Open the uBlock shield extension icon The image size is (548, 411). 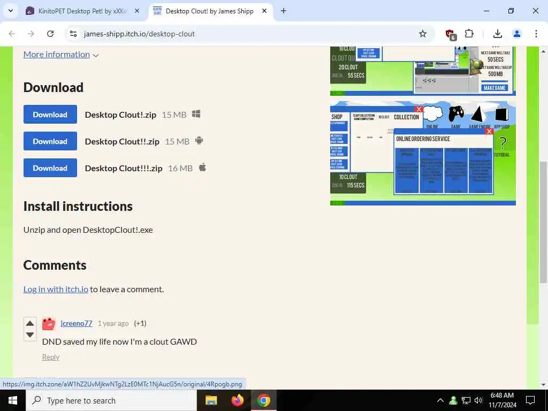click(450, 34)
